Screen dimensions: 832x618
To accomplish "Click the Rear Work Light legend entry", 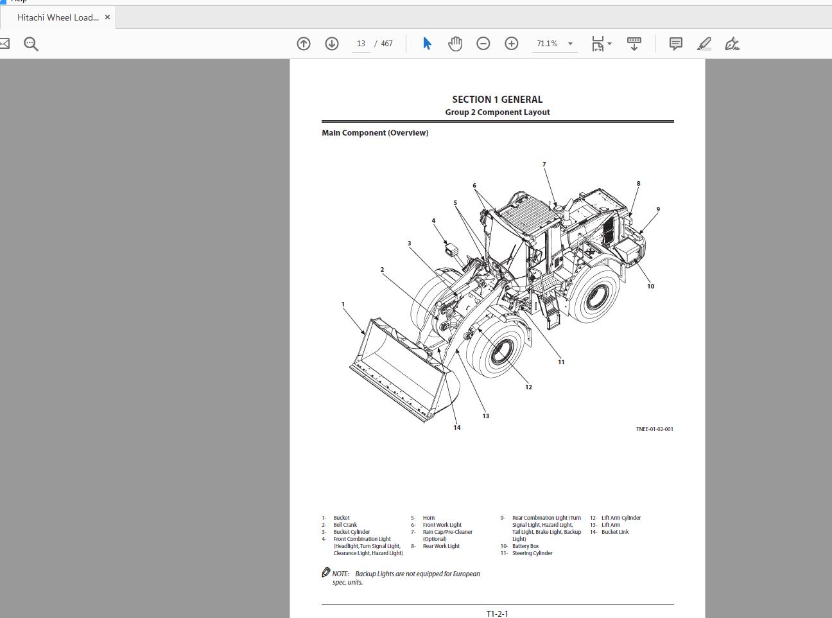I will (x=435, y=546).
